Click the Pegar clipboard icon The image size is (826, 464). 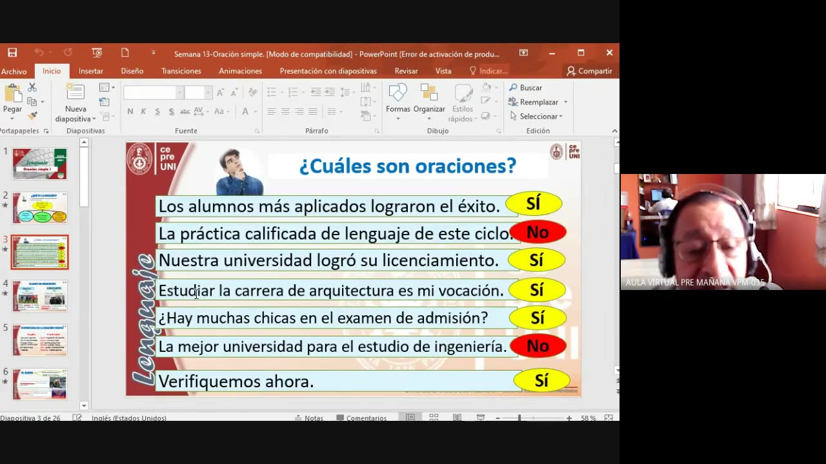[12, 94]
